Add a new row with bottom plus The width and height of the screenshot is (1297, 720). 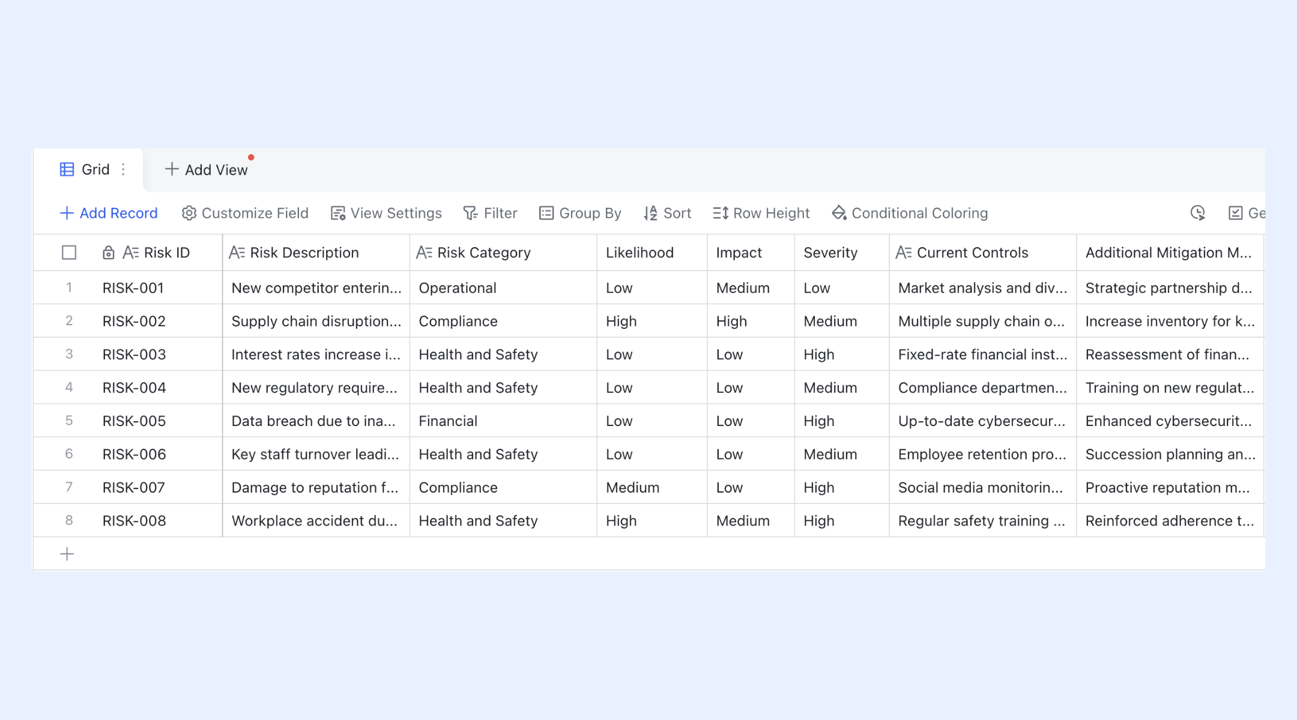pyautogui.click(x=67, y=554)
